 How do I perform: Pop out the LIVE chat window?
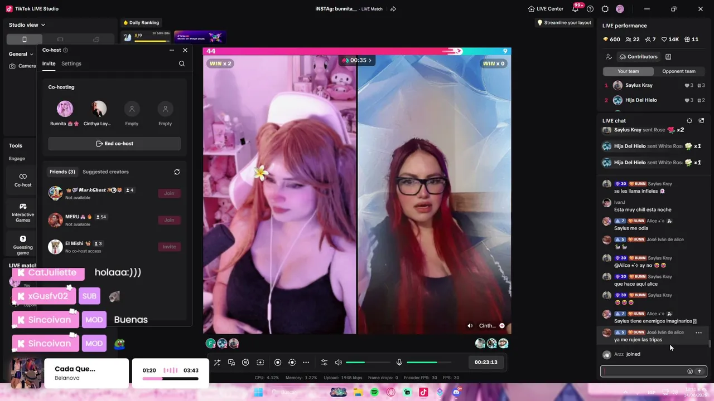pos(701,121)
